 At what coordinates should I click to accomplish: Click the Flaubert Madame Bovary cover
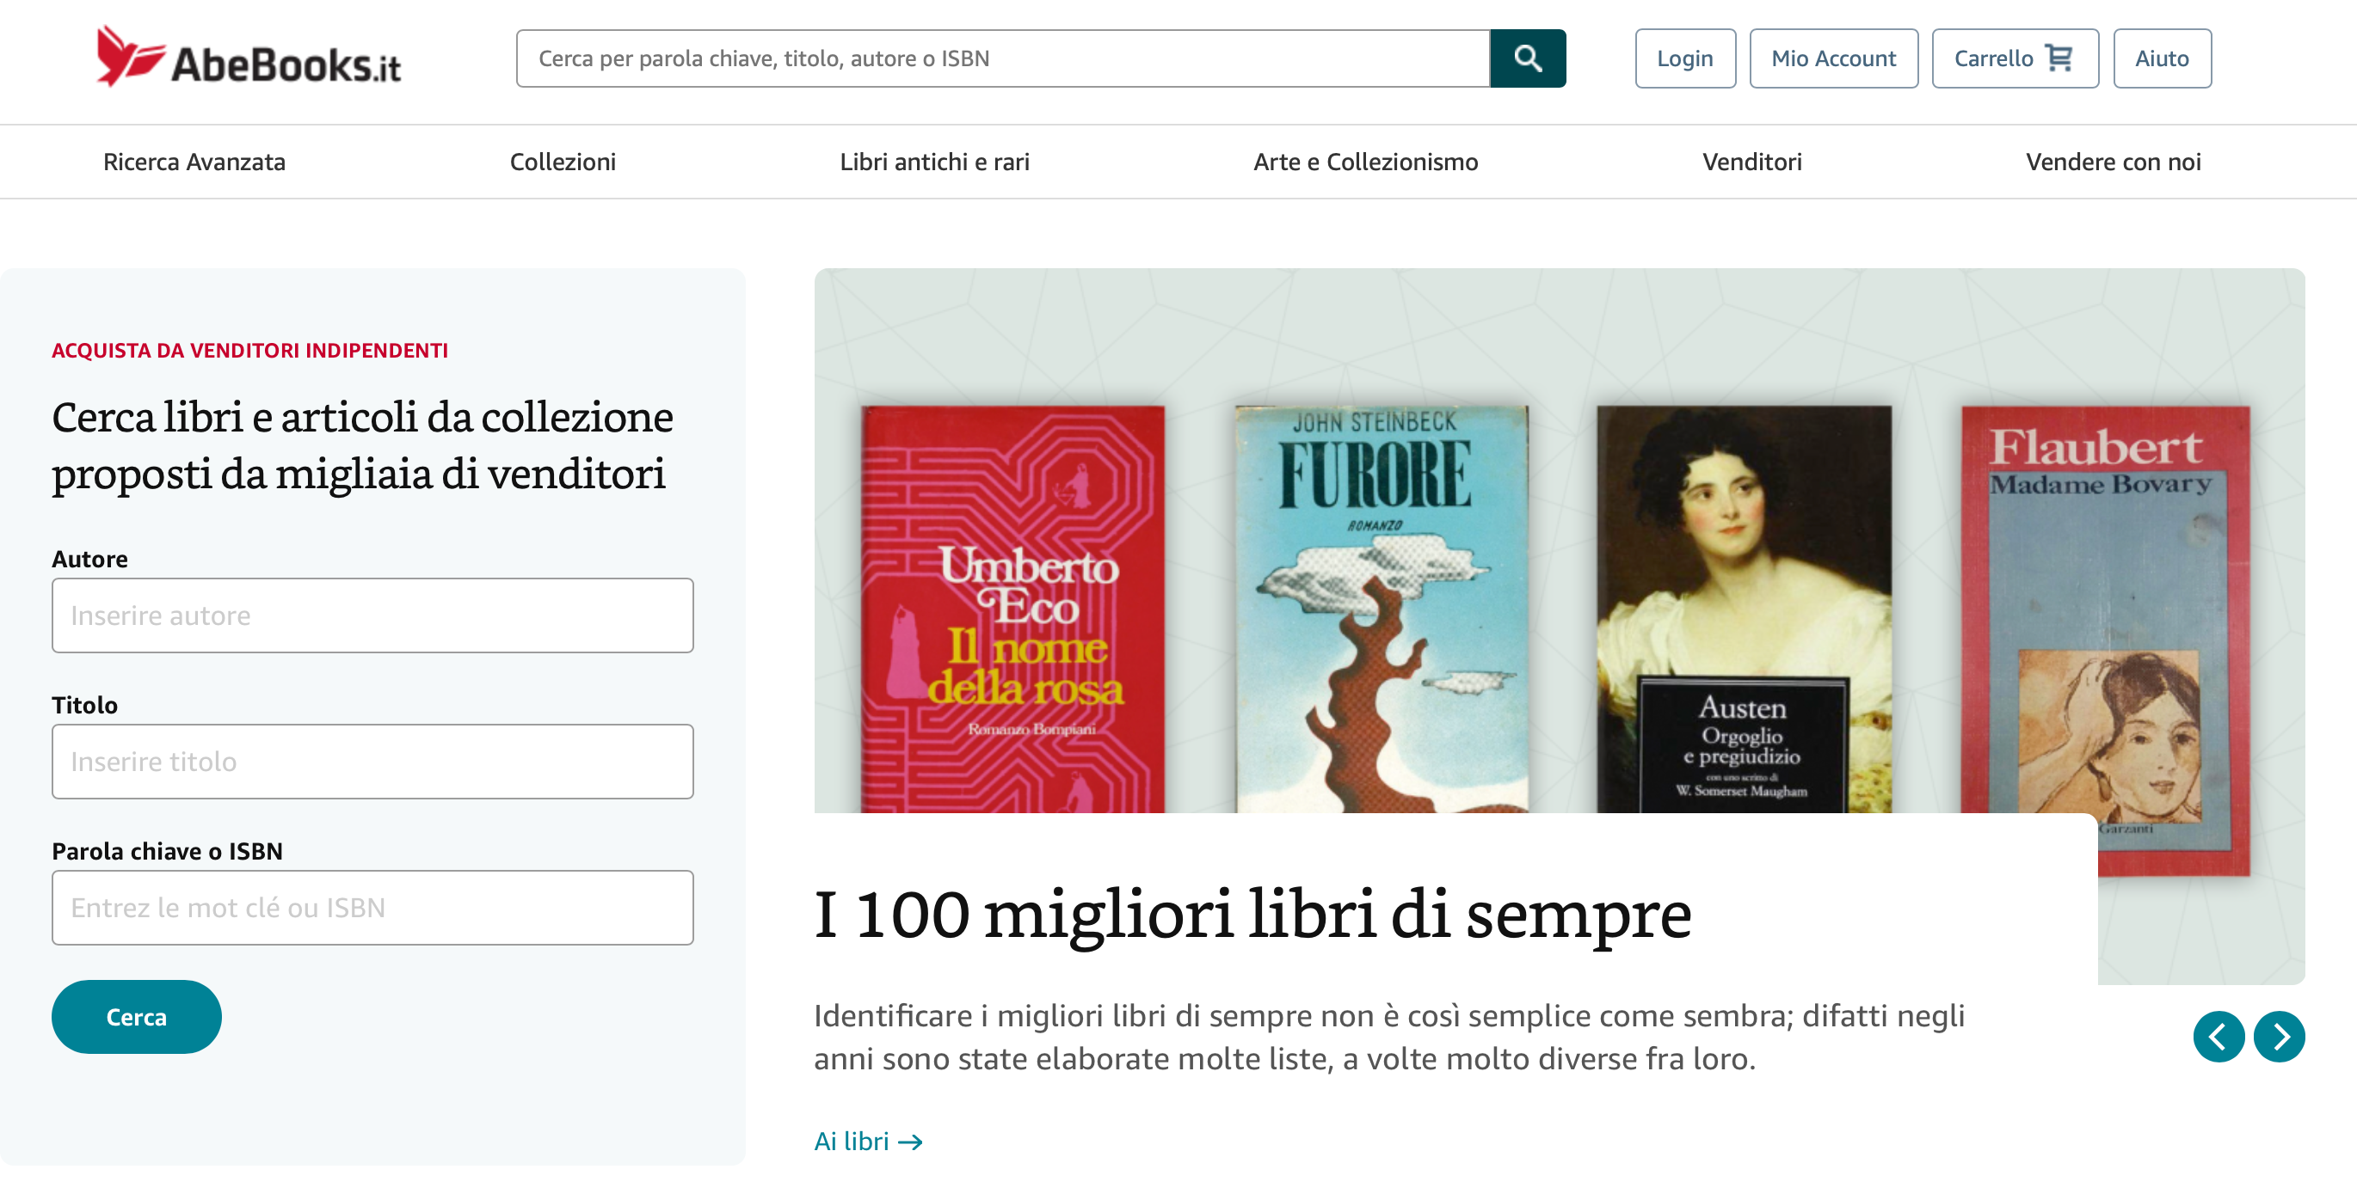(x=2104, y=640)
